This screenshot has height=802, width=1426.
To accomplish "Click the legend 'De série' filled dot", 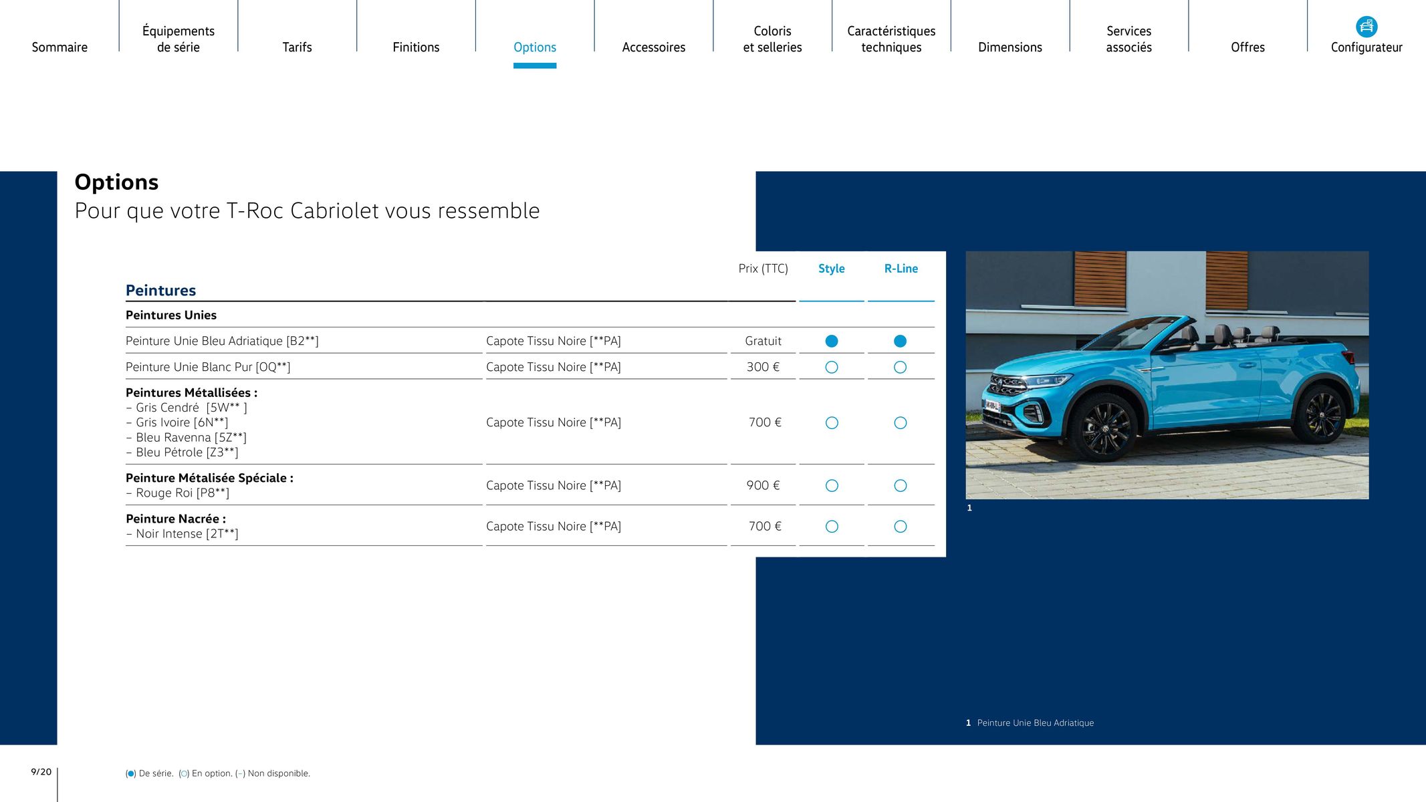I will pos(131,774).
